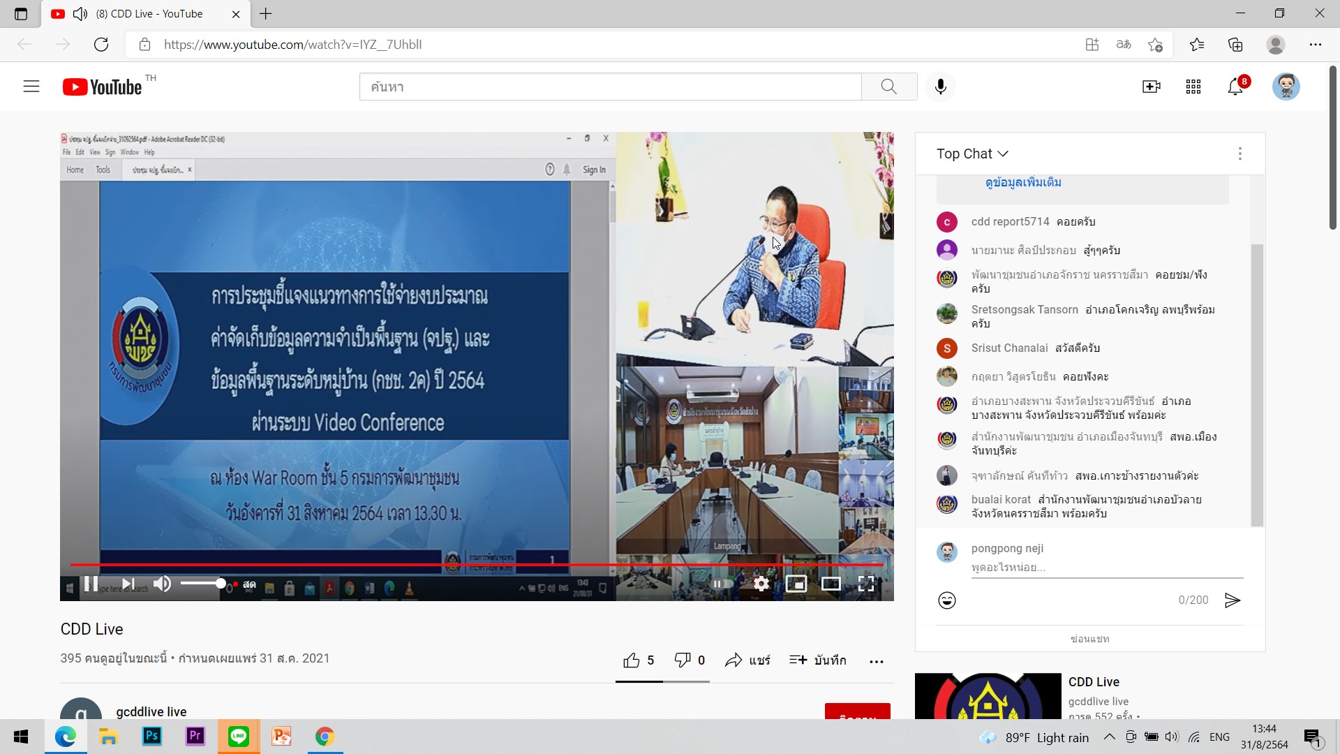Dislike the CDD Live video
The width and height of the screenshot is (1340, 754).
coord(690,660)
